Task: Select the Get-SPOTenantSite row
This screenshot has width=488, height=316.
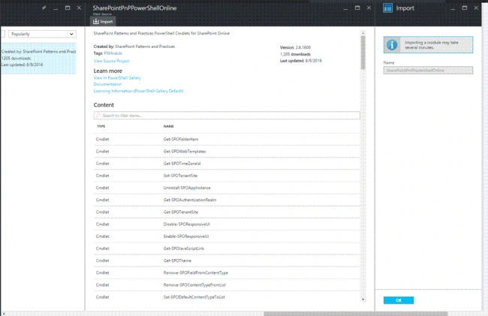Action: pyautogui.click(x=227, y=212)
